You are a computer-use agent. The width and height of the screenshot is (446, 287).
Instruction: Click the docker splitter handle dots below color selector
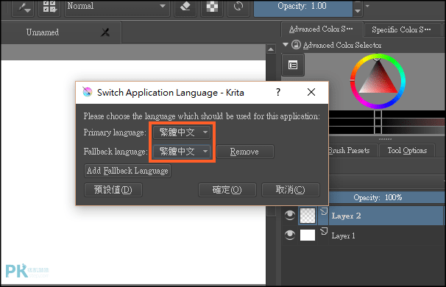point(386,139)
